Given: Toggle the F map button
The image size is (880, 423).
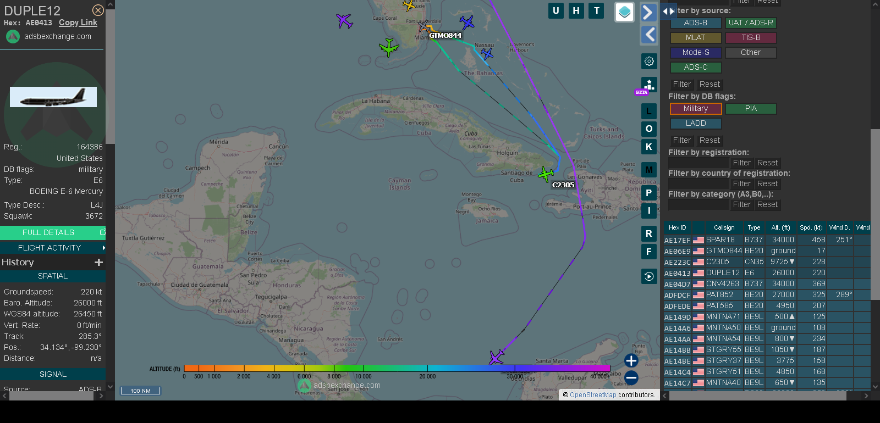Looking at the screenshot, I should coord(649,252).
